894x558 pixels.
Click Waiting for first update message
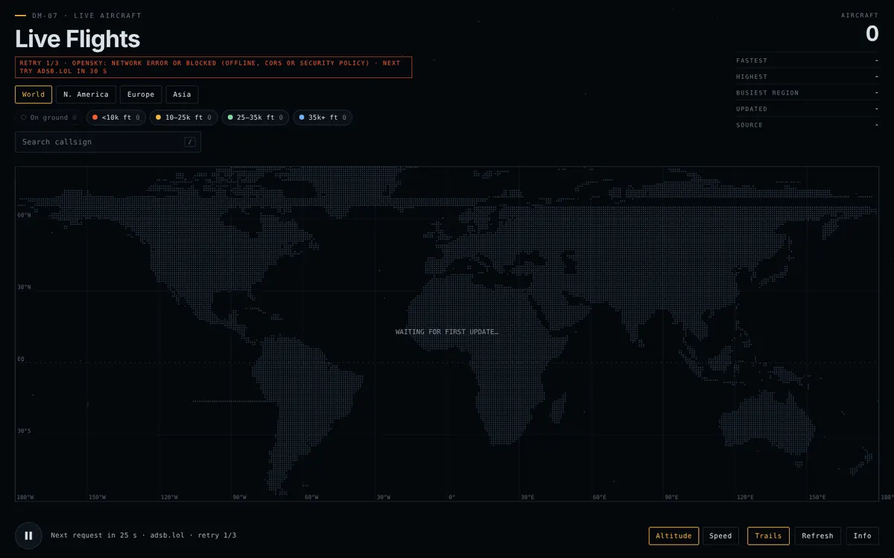click(447, 332)
